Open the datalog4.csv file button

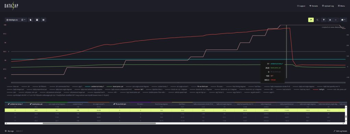[x=12, y=20]
